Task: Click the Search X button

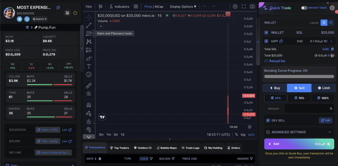Action: point(40,19)
